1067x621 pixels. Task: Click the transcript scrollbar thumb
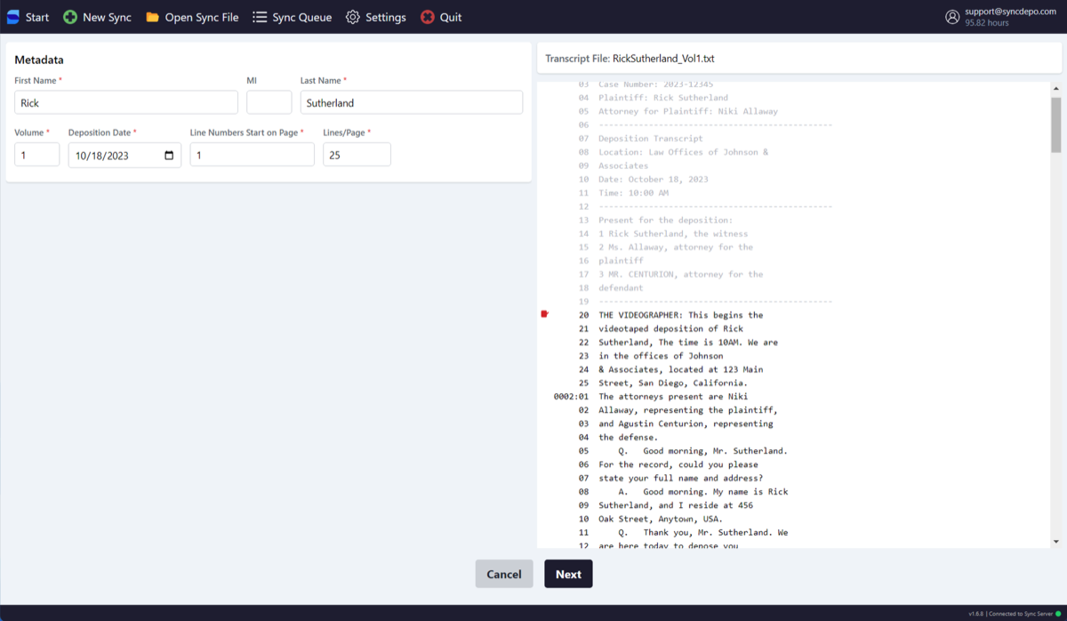click(1055, 125)
